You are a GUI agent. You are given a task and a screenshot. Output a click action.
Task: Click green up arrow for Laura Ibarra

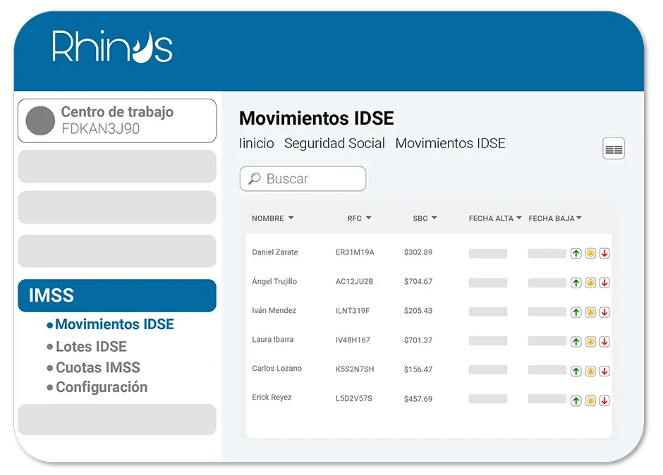(576, 341)
